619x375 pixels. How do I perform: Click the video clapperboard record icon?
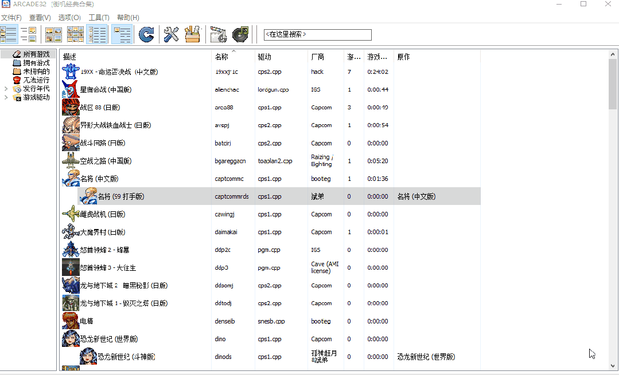pos(219,34)
